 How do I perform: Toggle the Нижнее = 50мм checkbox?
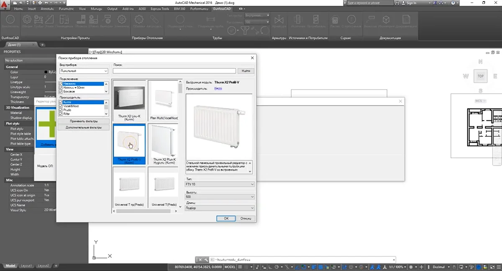click(61, 88)
